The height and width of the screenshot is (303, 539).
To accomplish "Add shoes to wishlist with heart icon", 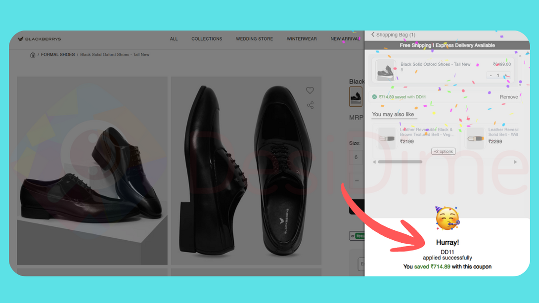I will pos(310,90).
